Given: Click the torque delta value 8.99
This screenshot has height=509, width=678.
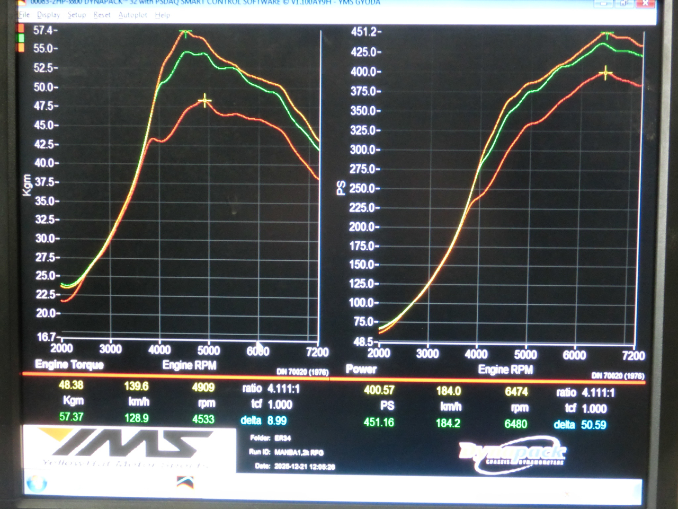Looking at the screenshot, I should point(276,420).
